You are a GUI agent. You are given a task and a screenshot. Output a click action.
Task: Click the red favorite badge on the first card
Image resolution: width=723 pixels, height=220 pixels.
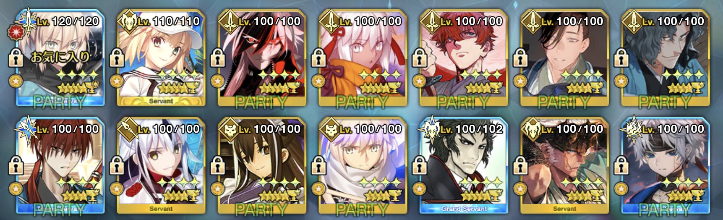coord(15,31)
